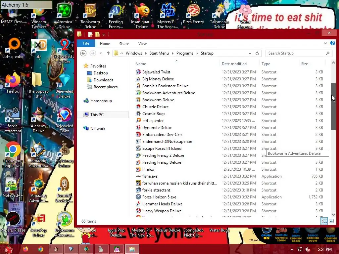Switch to the View ribbon tab
Image resolution: width=339 pixels, height=254 pixels.
coord(142,44)
